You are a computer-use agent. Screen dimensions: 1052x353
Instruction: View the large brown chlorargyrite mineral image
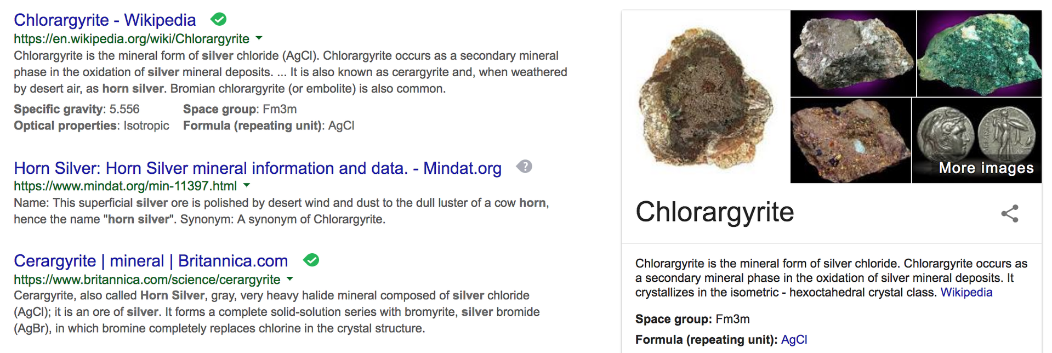pyautogui.click(x=706, y=96)
